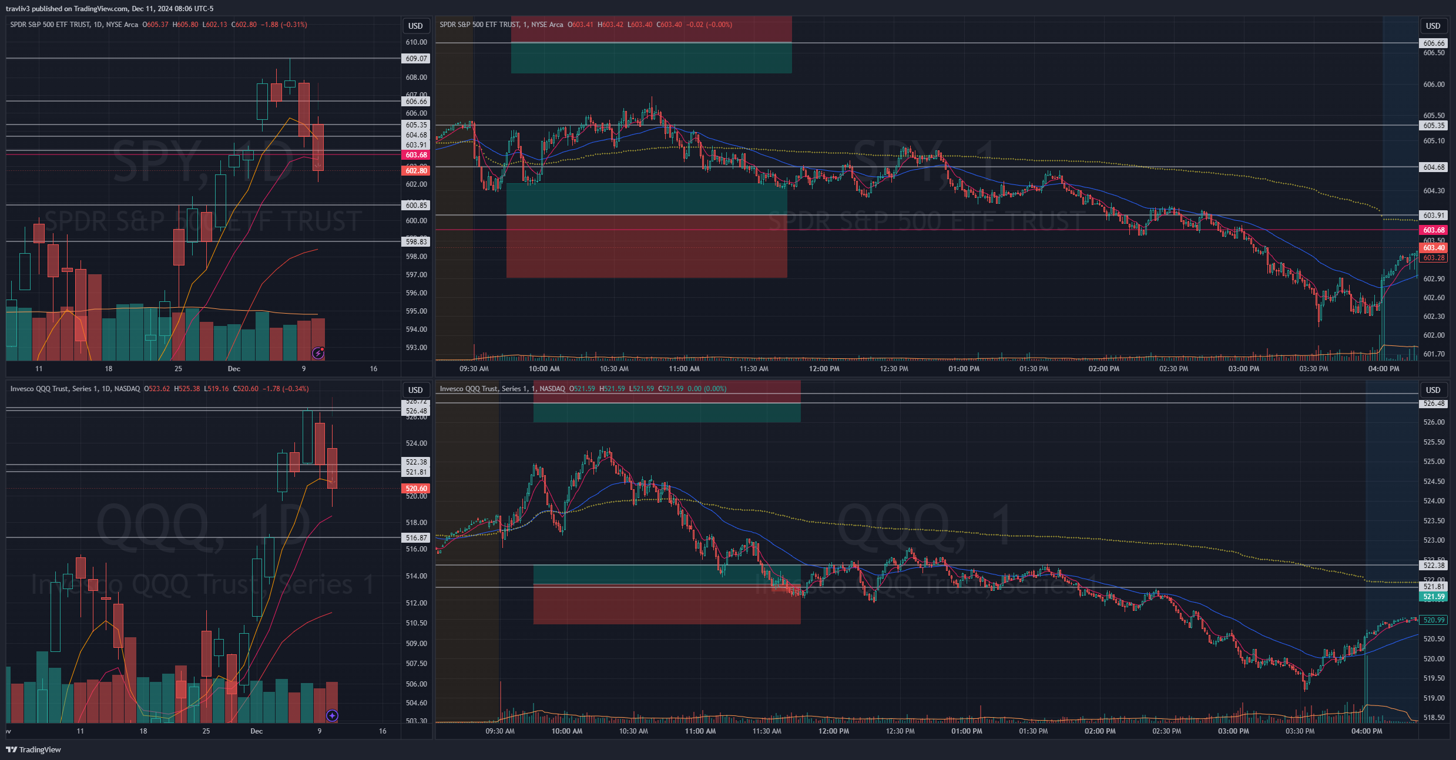Click the 609.07 horizontal line price tag

416,59
